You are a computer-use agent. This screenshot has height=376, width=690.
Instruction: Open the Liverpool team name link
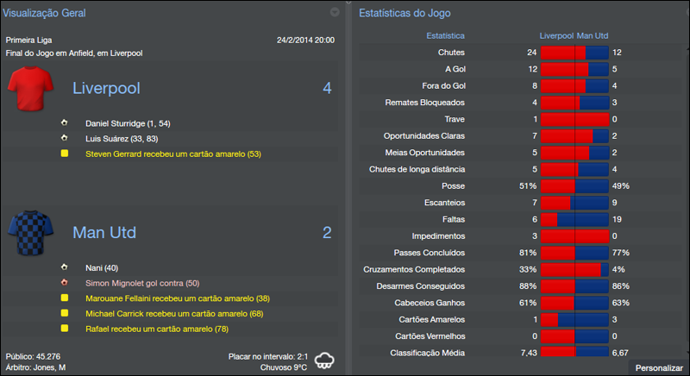click(106, 88)
